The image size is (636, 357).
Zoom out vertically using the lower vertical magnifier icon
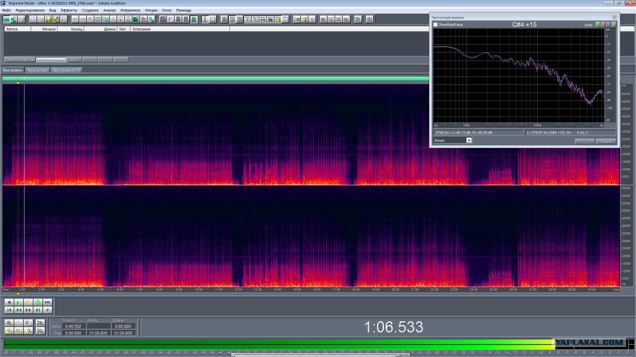coord(41,331)
